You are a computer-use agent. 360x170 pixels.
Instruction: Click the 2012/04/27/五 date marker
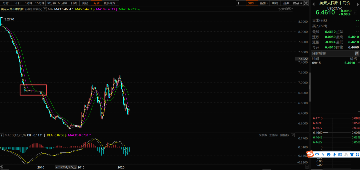pyautogui.click(x=66, y=167)
